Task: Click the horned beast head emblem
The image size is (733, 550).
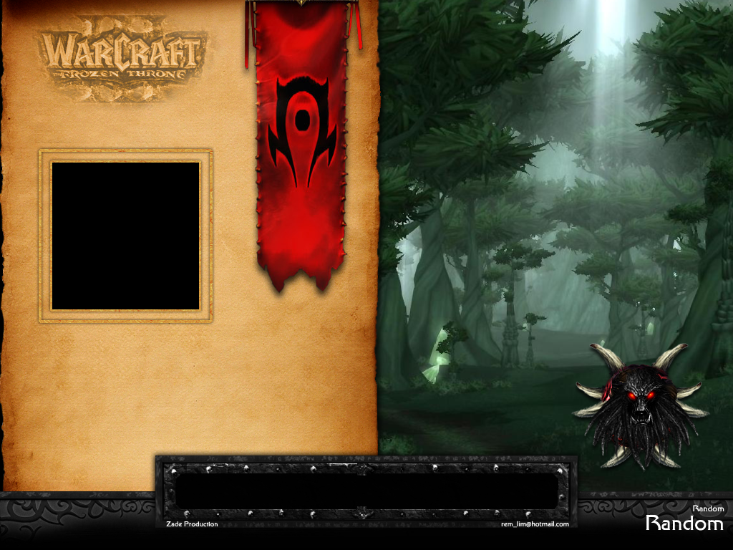Action: (x=641, y=406)
